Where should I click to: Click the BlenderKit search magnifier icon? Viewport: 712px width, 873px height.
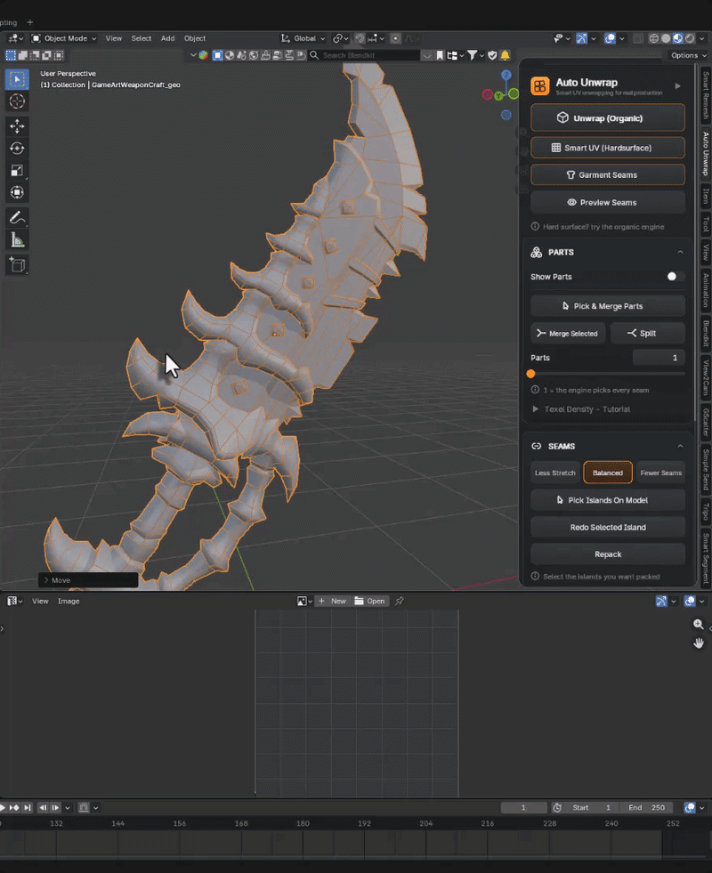[x=314, y=55]
